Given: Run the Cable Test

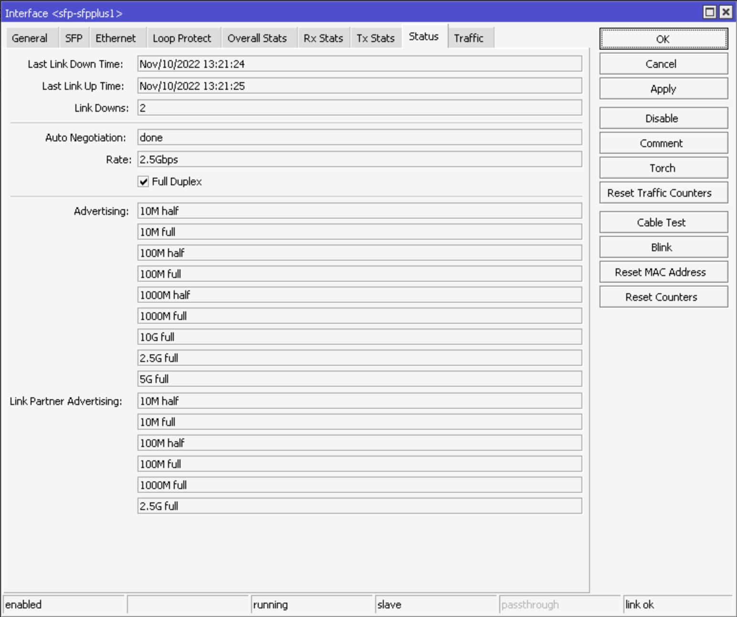Looking at the screenshot, I should point(663,223).
